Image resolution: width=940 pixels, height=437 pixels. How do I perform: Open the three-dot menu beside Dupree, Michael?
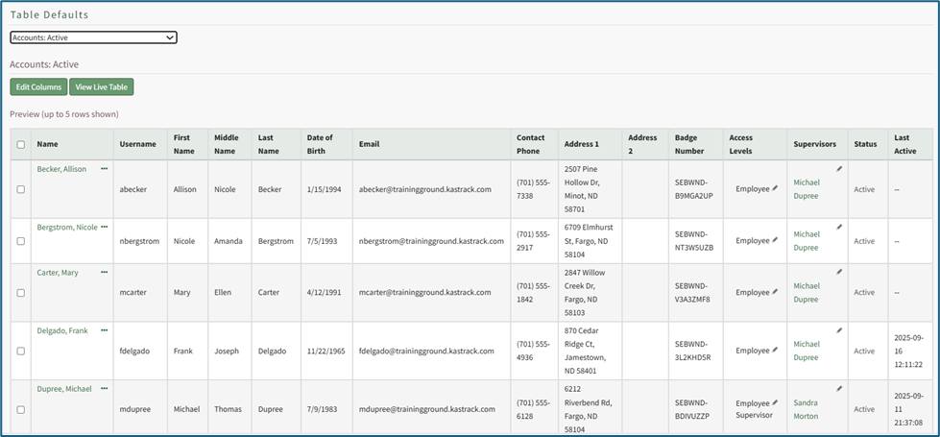coord(104,389)
